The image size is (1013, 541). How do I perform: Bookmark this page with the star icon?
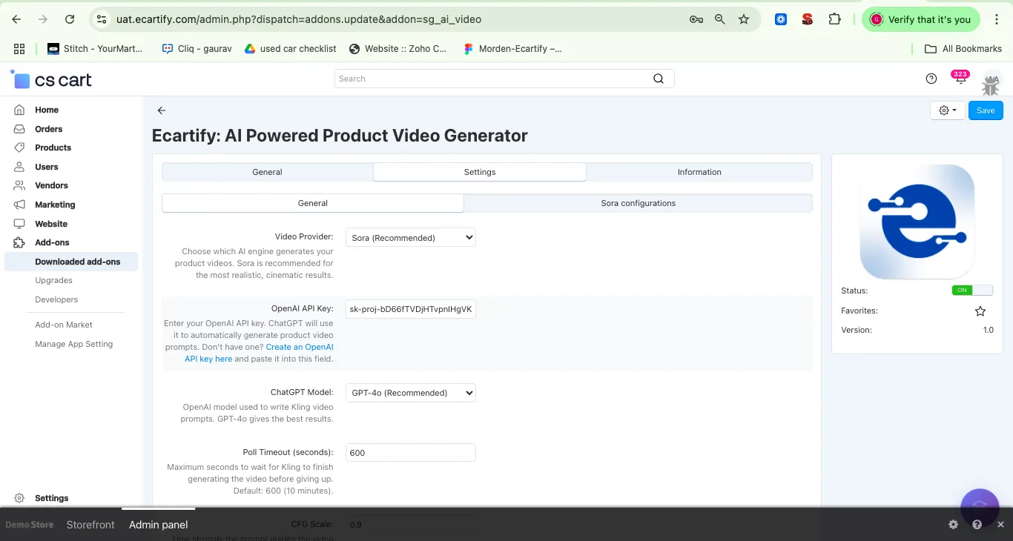744,20
